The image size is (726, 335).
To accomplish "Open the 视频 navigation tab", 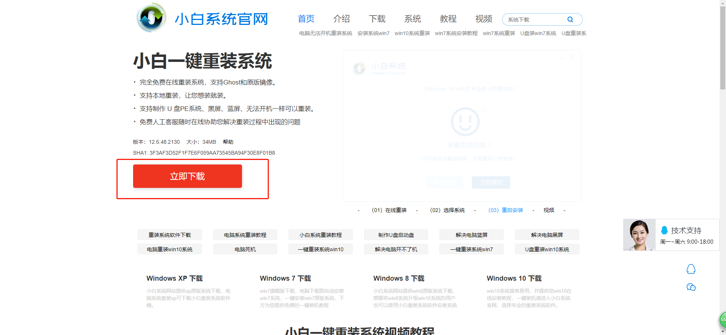I will (484, 19).
